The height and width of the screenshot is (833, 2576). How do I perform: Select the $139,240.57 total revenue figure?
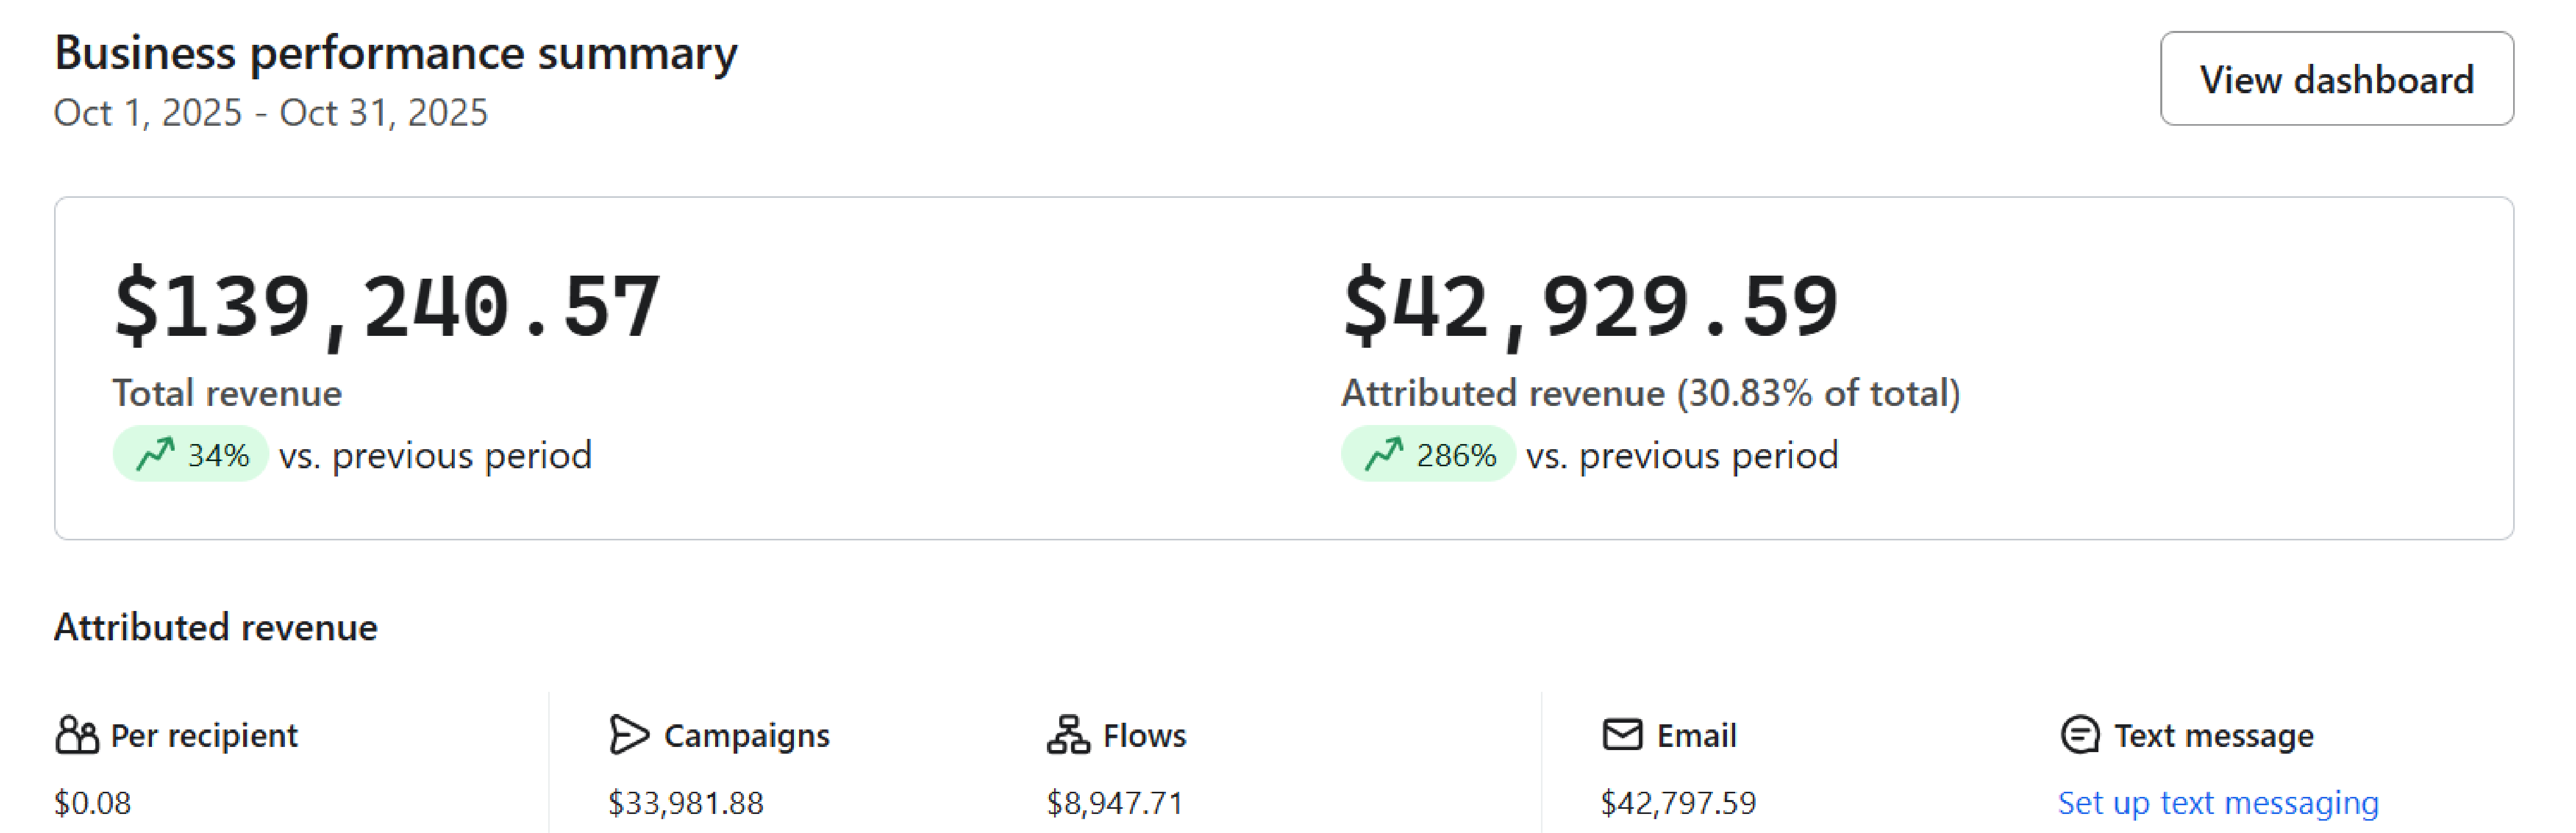[387, 306]
